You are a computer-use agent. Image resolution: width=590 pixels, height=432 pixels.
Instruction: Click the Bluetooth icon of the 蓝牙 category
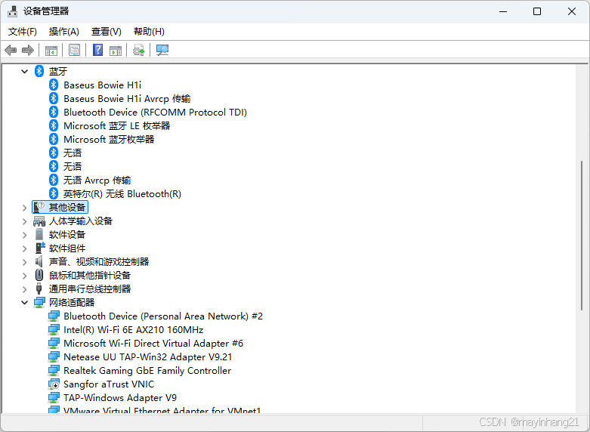pos(39,71)
